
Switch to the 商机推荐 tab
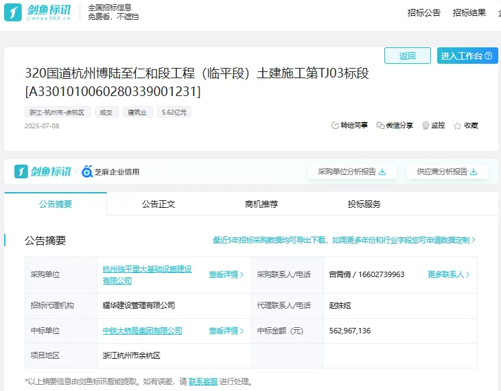click(x=261, y=204)
